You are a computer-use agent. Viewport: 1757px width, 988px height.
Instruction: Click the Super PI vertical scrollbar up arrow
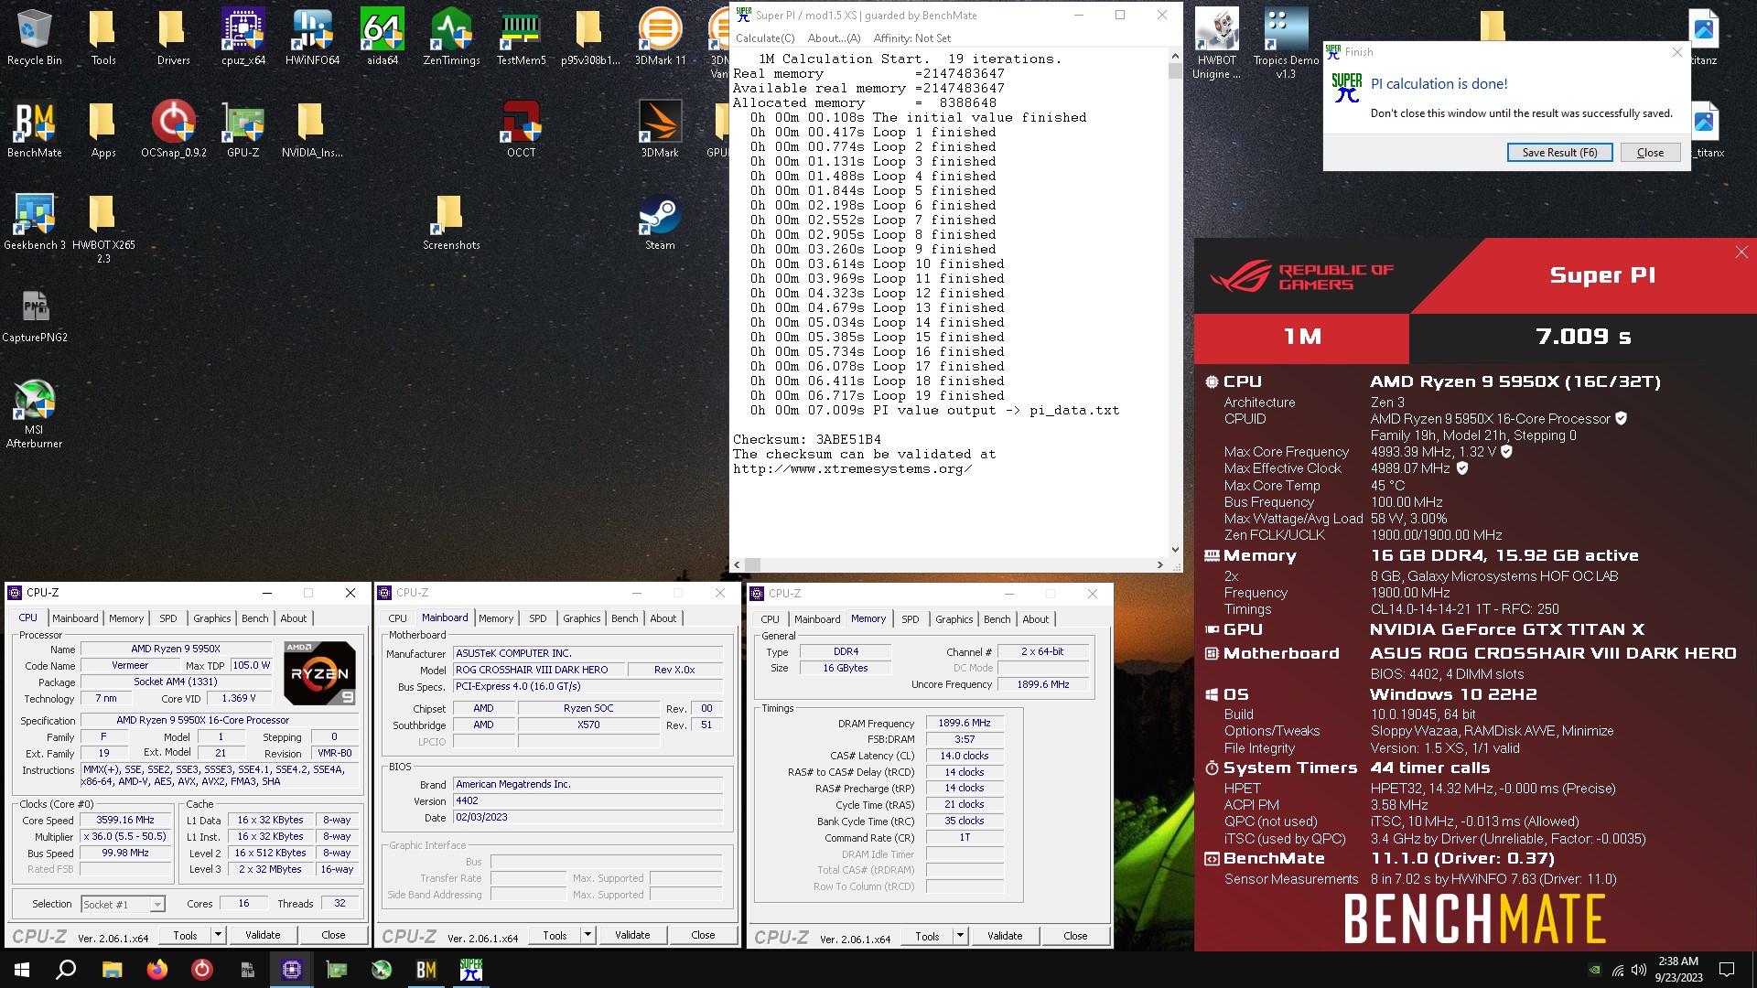point(1175,56)
